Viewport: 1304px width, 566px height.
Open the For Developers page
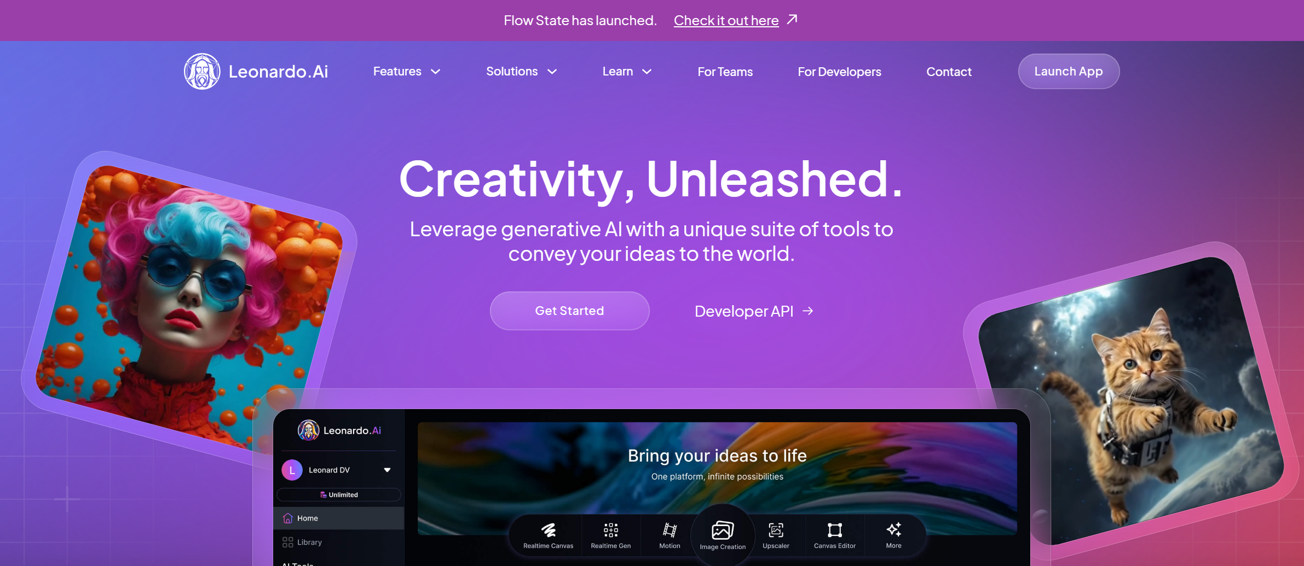[839, 72]
